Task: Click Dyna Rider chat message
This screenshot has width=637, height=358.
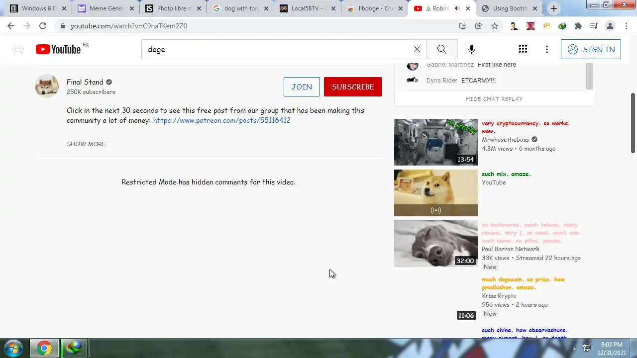Action: 478,80
